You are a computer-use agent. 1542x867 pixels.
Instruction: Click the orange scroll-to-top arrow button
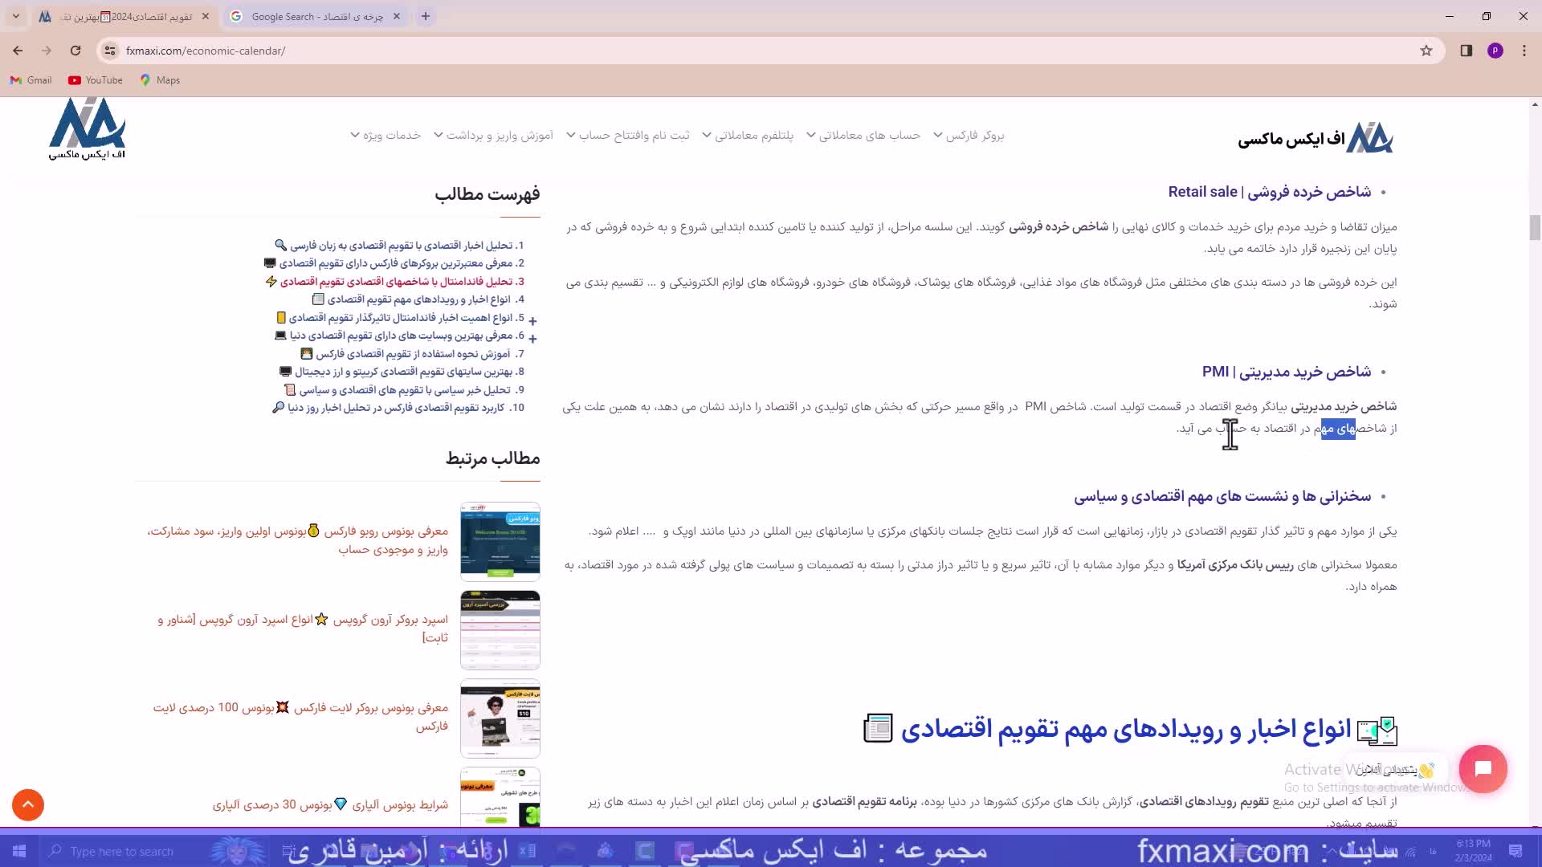tap(28, 804)
